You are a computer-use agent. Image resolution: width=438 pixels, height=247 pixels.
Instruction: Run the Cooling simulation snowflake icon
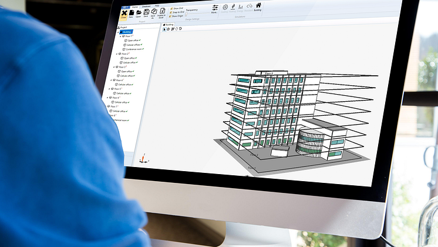pyautogui.click(x=225, y=8)
